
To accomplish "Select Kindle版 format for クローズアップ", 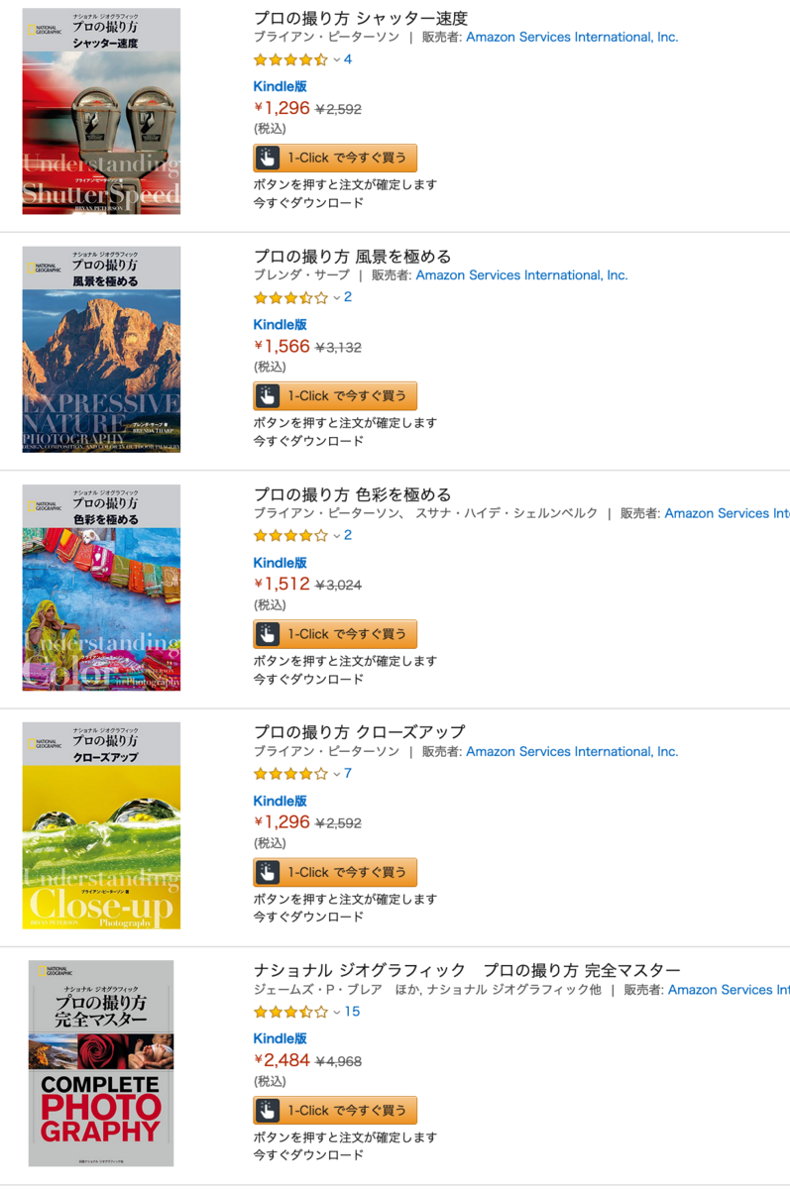I will coord(281,801).
